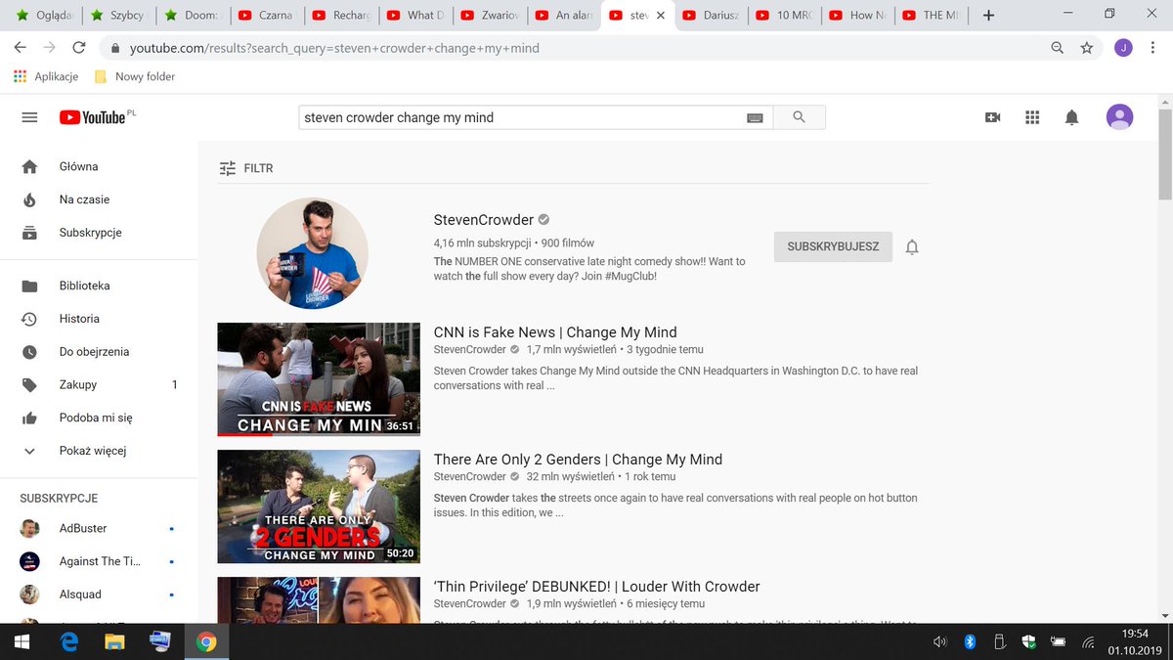Open the Aplikacje bookmarks shortcut
This screenshot has height=660, width=1173.
point(47,76)
